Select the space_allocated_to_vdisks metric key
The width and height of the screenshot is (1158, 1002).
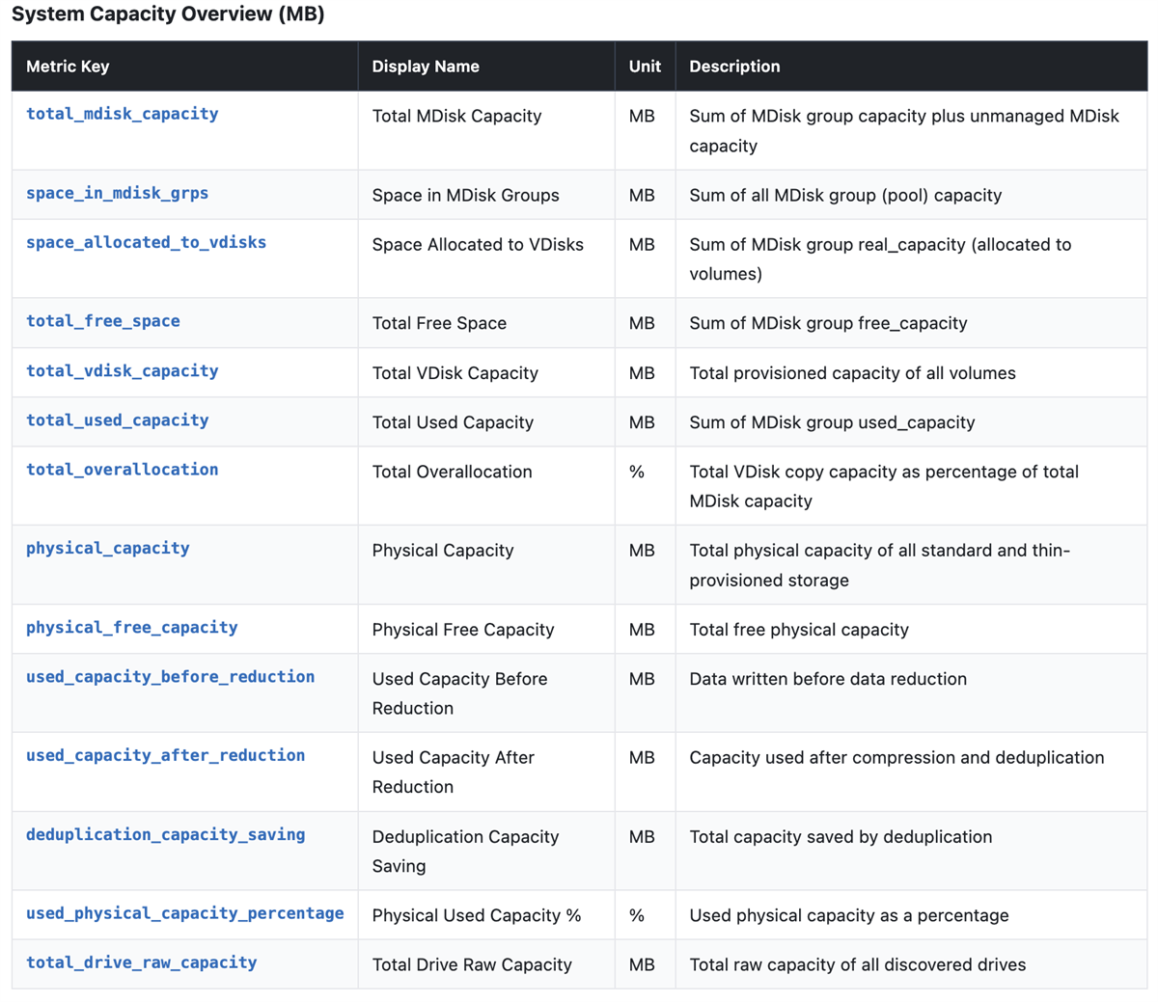[x=147, y=242]
